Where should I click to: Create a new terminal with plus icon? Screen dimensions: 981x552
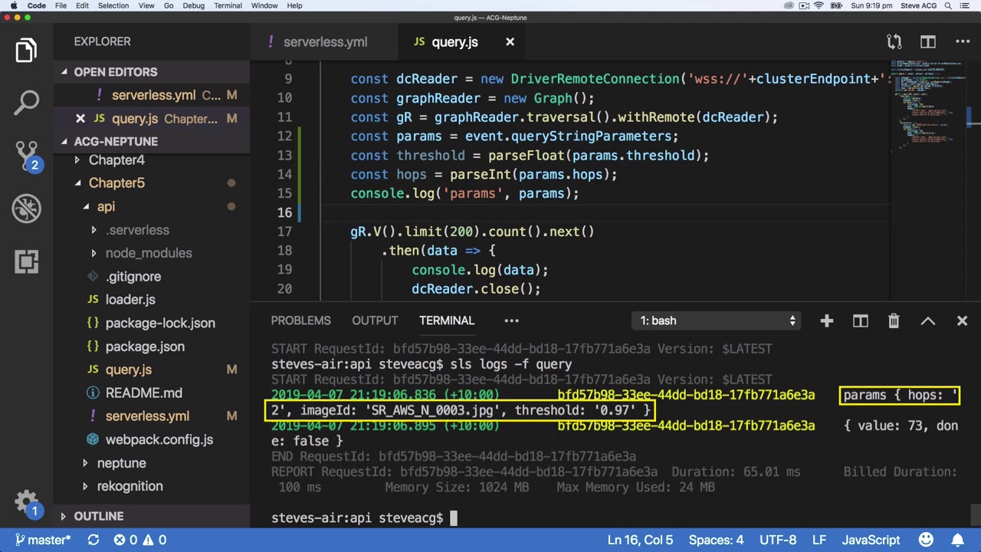(x=826, y=320)
